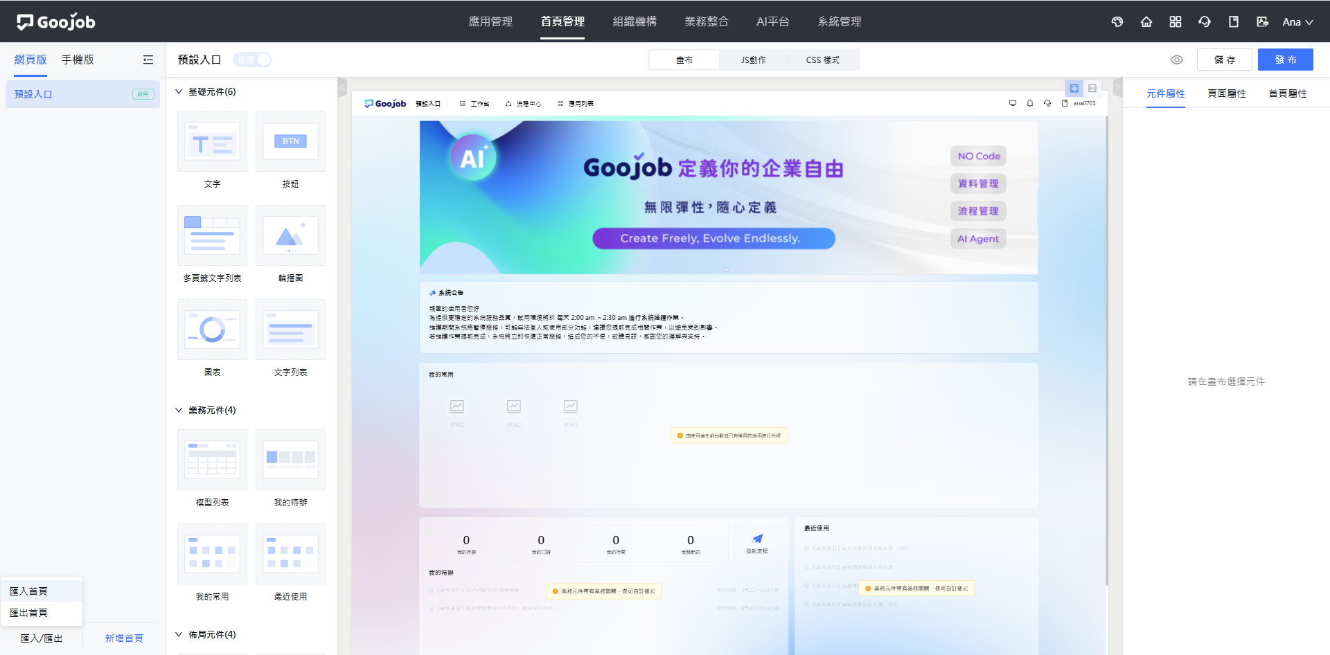The height and width of the screenshot is (655, 1330).
Task: Switch to the 網頁版 tab
Action: coord(30,60)
